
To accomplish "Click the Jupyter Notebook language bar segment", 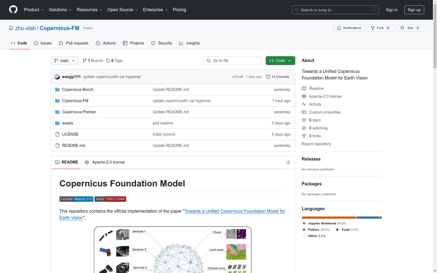I will pos(329,218).
